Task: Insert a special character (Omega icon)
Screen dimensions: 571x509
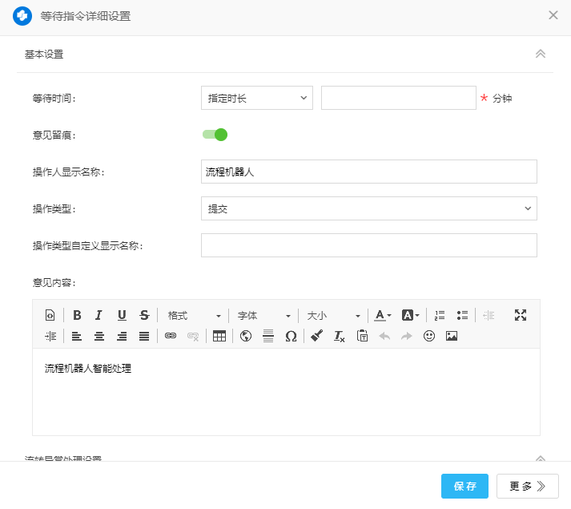Action: 291,336
